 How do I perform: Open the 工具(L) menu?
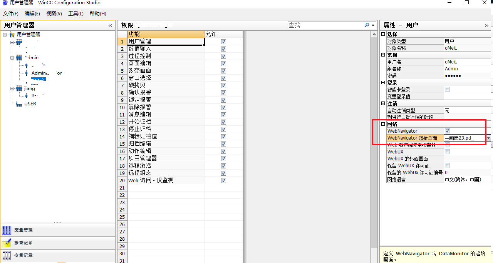(x=75, y=14)
